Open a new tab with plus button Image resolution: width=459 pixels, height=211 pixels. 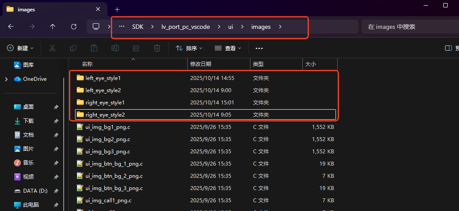pos(117,9)
